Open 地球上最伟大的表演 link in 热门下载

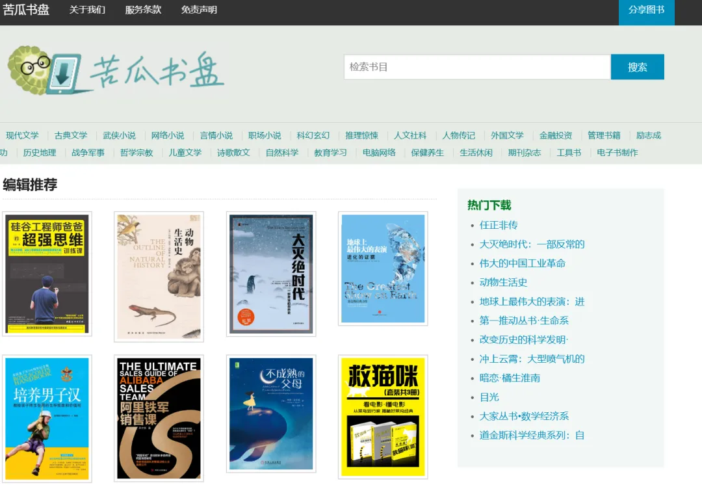click(532, 302)
